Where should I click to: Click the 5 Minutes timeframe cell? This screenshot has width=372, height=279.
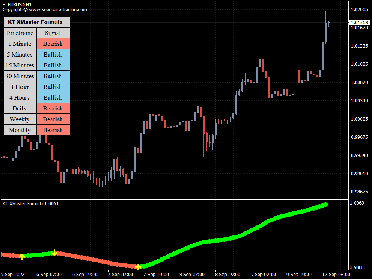coord(20,55)
